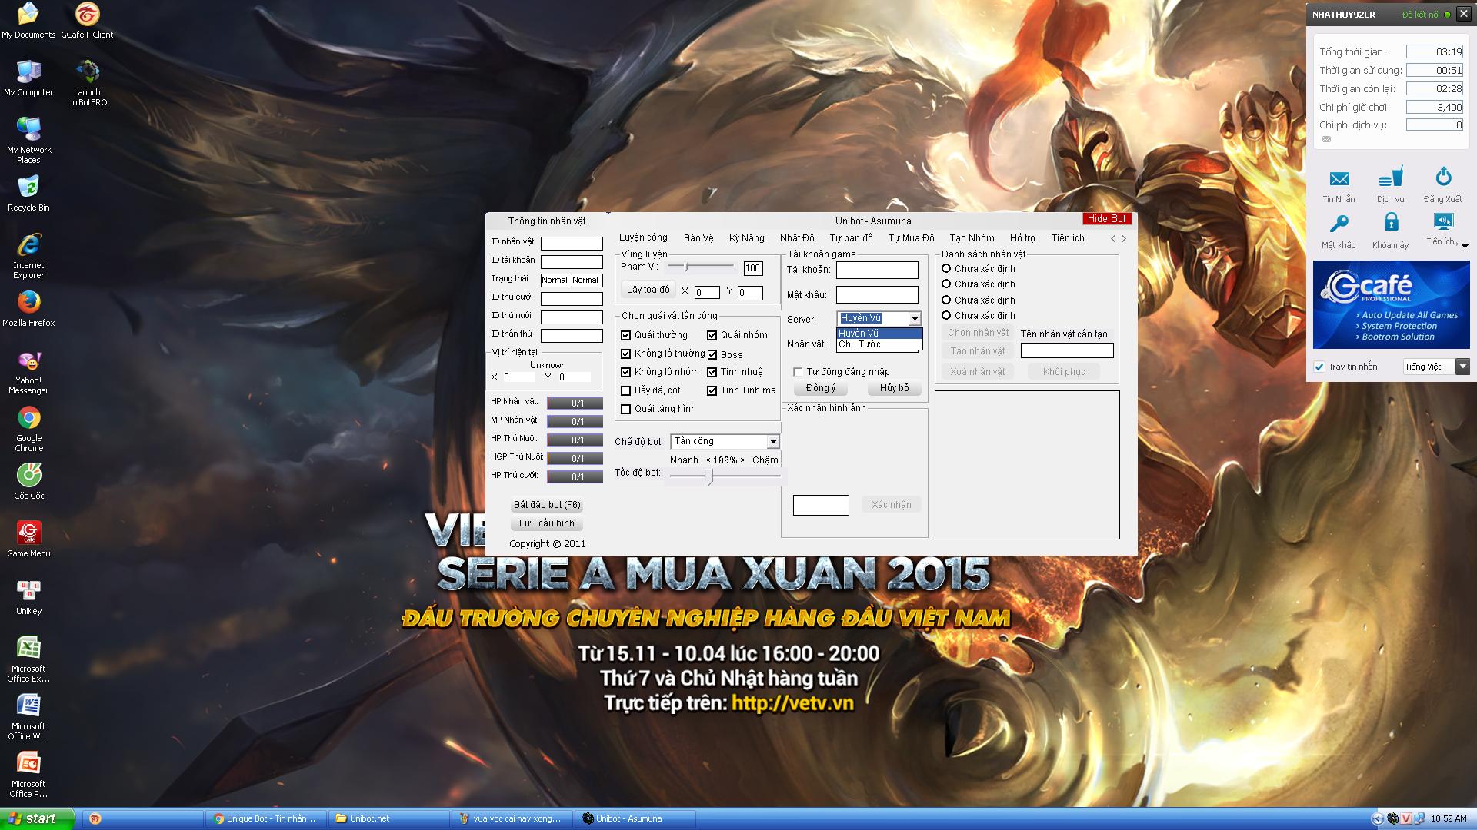Click the Lấy tọa độ button
Viewport: 1477px width, 830px height.
(x=648, y=290)
